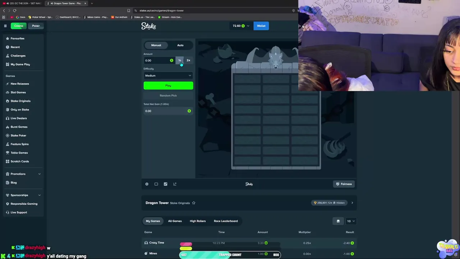Open the Difficulty dropdown set to Medium
Image resolution: width=460 pixels, height=259 pixels.
[x=168, y=76]
